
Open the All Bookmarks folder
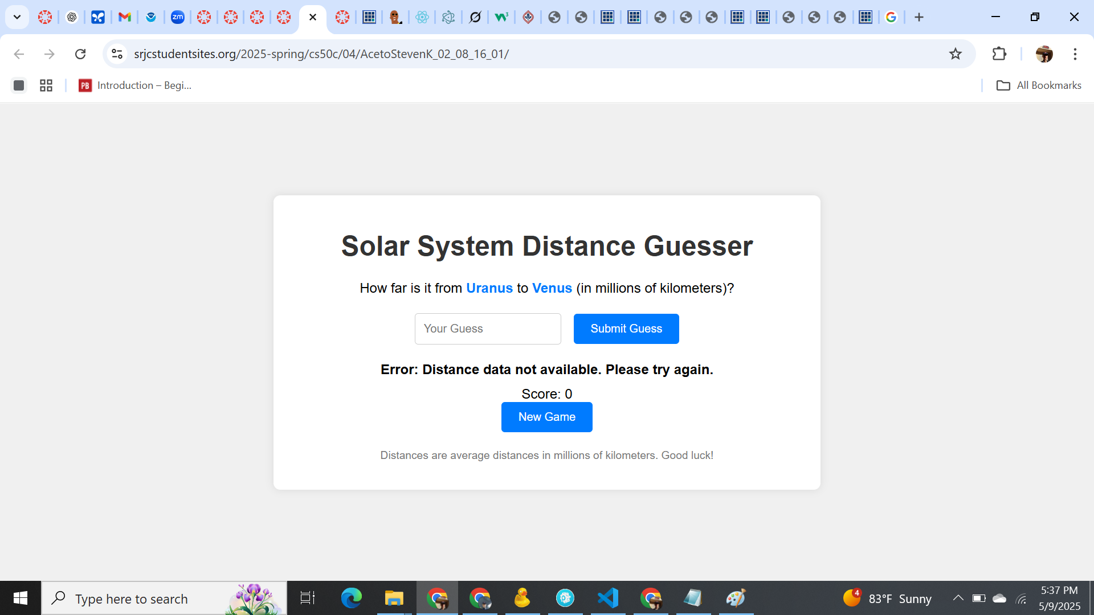[1038, 85]
